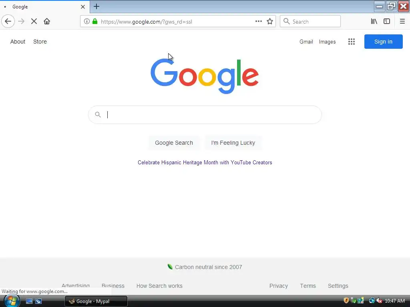Click the magnifier icon in Google search box
The width and height of the screenshot is (410, 307).
coord(98,115)
